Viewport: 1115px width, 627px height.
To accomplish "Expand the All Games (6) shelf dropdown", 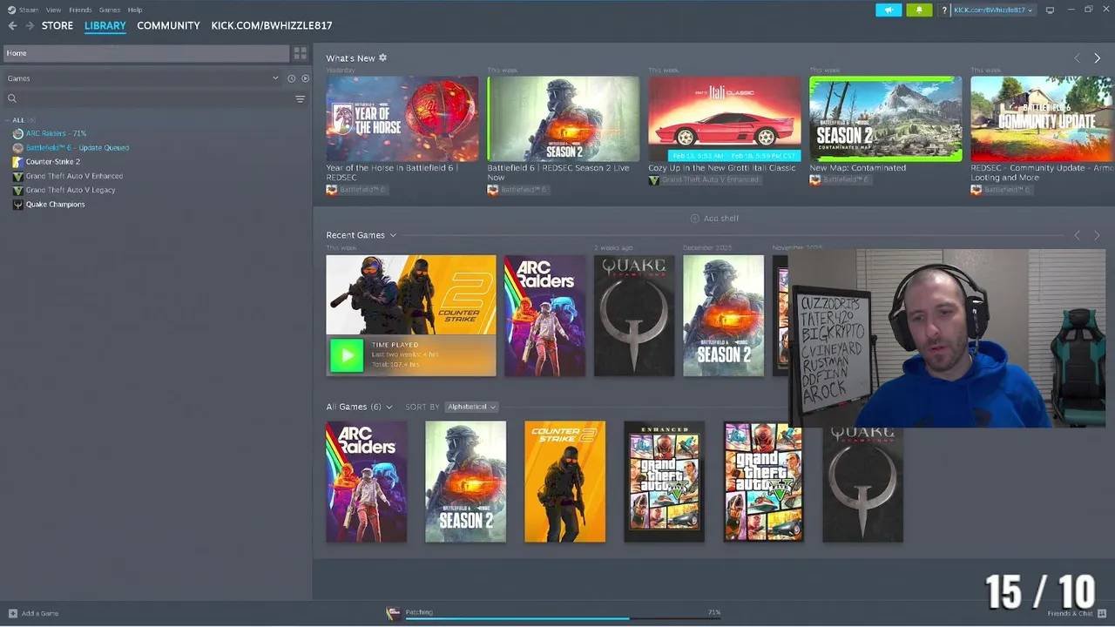I will click(x=389, y=407).
